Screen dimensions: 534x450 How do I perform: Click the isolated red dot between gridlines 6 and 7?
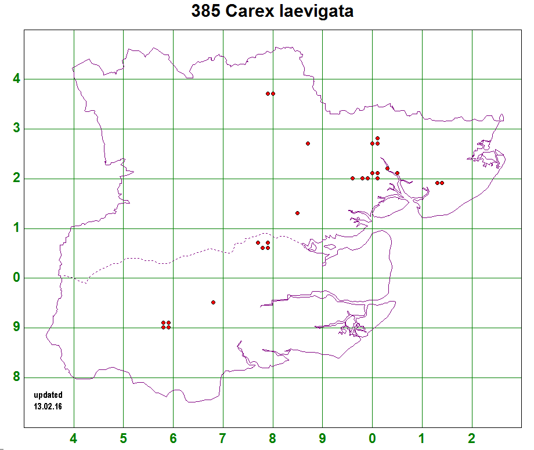tap(214, 302)
